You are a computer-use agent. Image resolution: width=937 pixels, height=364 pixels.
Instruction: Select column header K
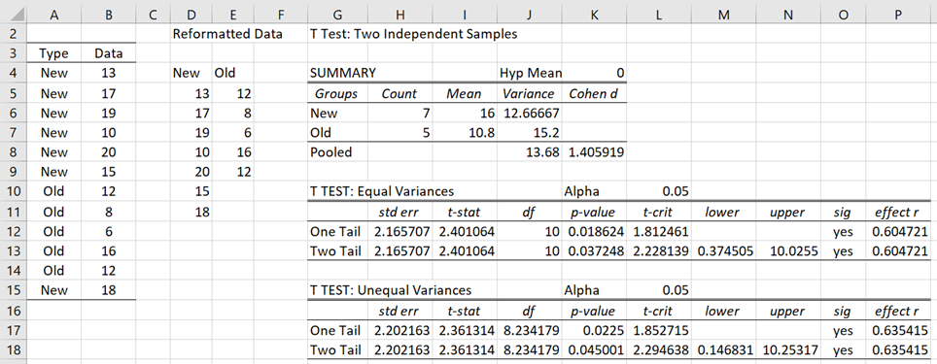[x=594, y=15]
